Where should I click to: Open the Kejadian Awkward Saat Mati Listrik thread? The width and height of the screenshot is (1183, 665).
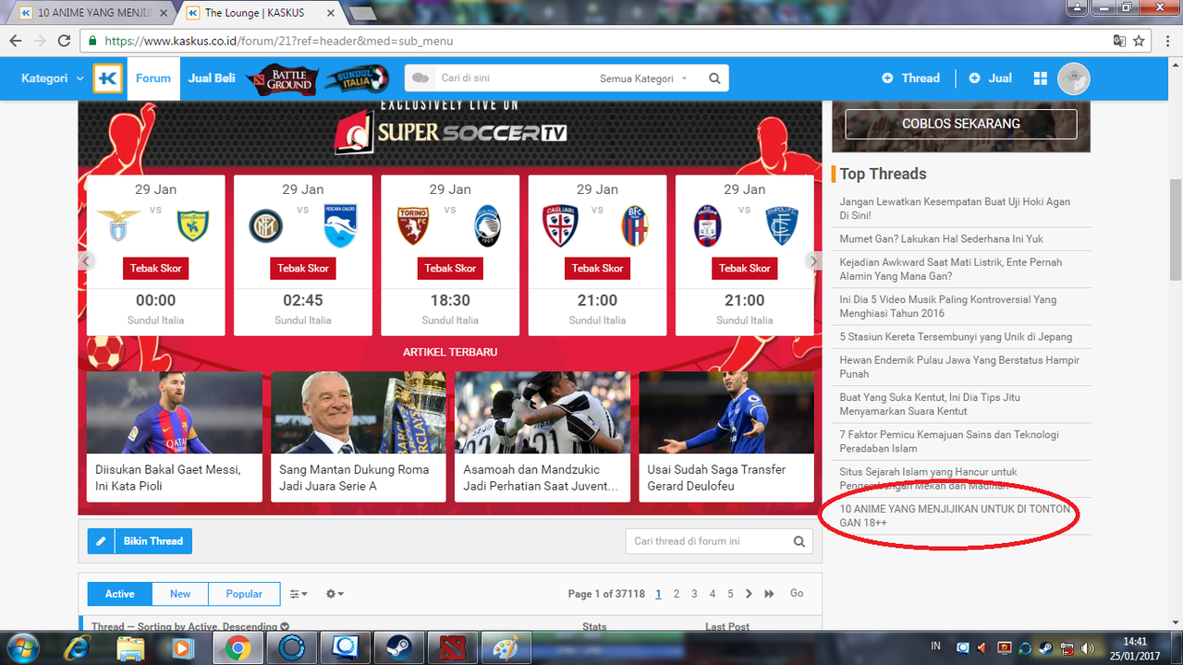click(951, 269)
